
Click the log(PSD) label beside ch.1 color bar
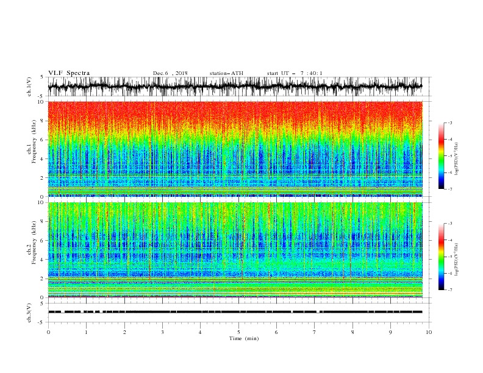click(x=456, y=159)
